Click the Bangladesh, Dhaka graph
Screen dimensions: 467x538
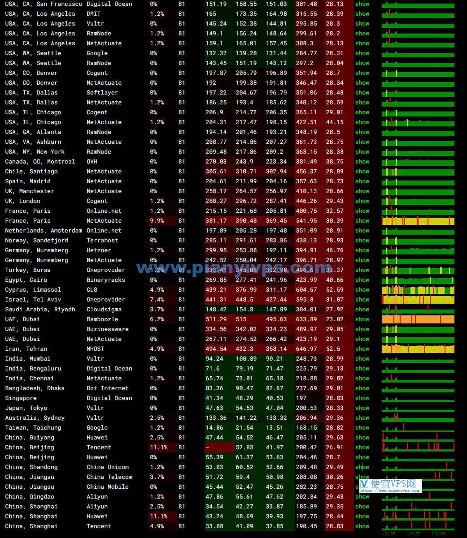click(x=418, y=388)
